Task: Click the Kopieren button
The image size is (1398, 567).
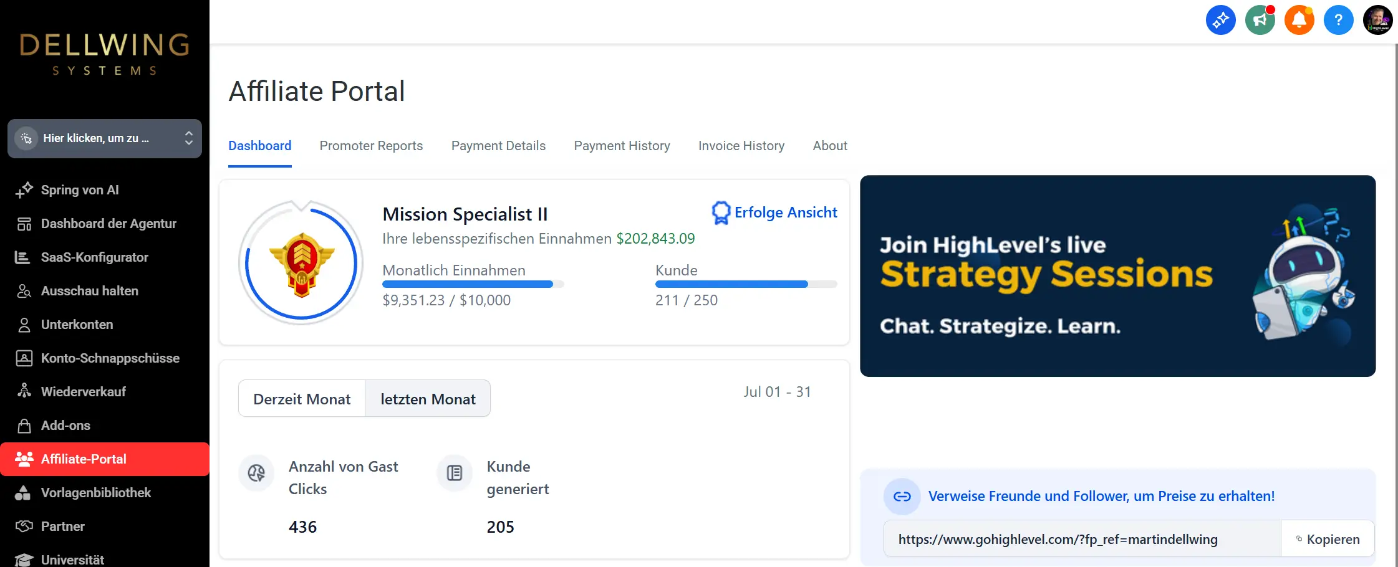Action: (1328, 539)
